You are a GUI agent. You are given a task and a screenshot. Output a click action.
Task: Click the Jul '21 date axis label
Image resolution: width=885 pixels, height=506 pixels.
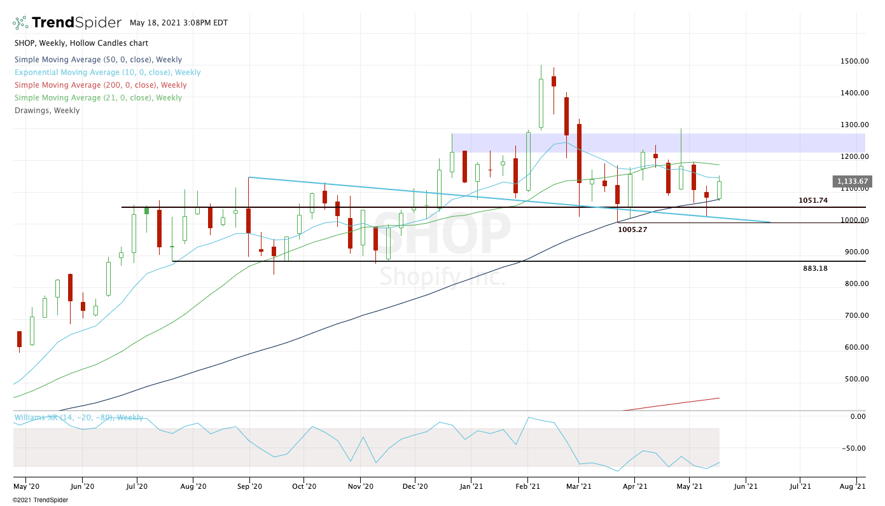click(x=800, y=487)
